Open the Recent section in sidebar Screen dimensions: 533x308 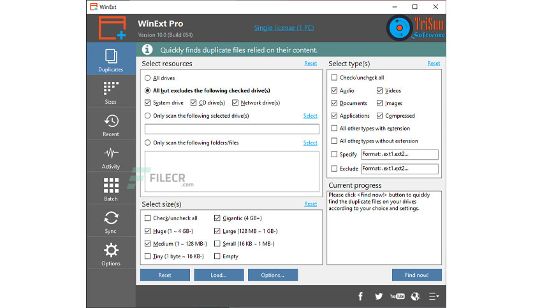pos(111,124)
